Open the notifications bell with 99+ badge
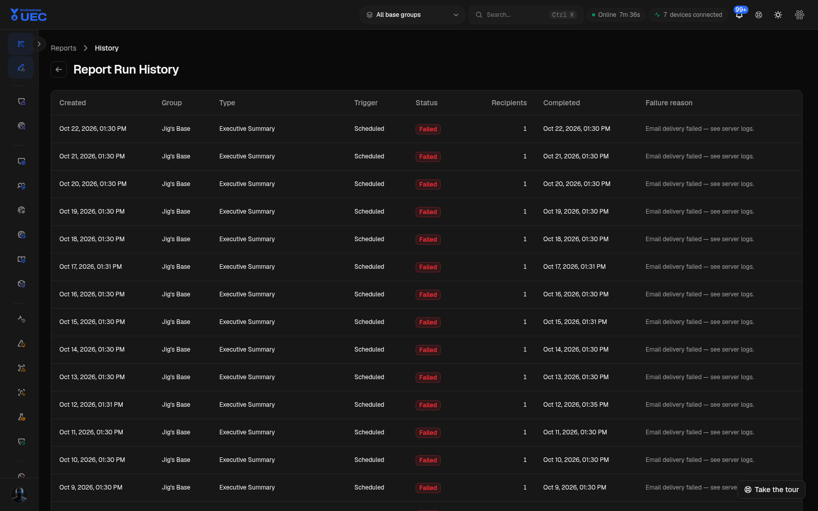818x511 pixels. coord(739,14)
